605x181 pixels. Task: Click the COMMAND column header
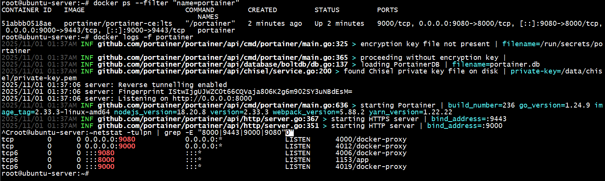[200, 10]
